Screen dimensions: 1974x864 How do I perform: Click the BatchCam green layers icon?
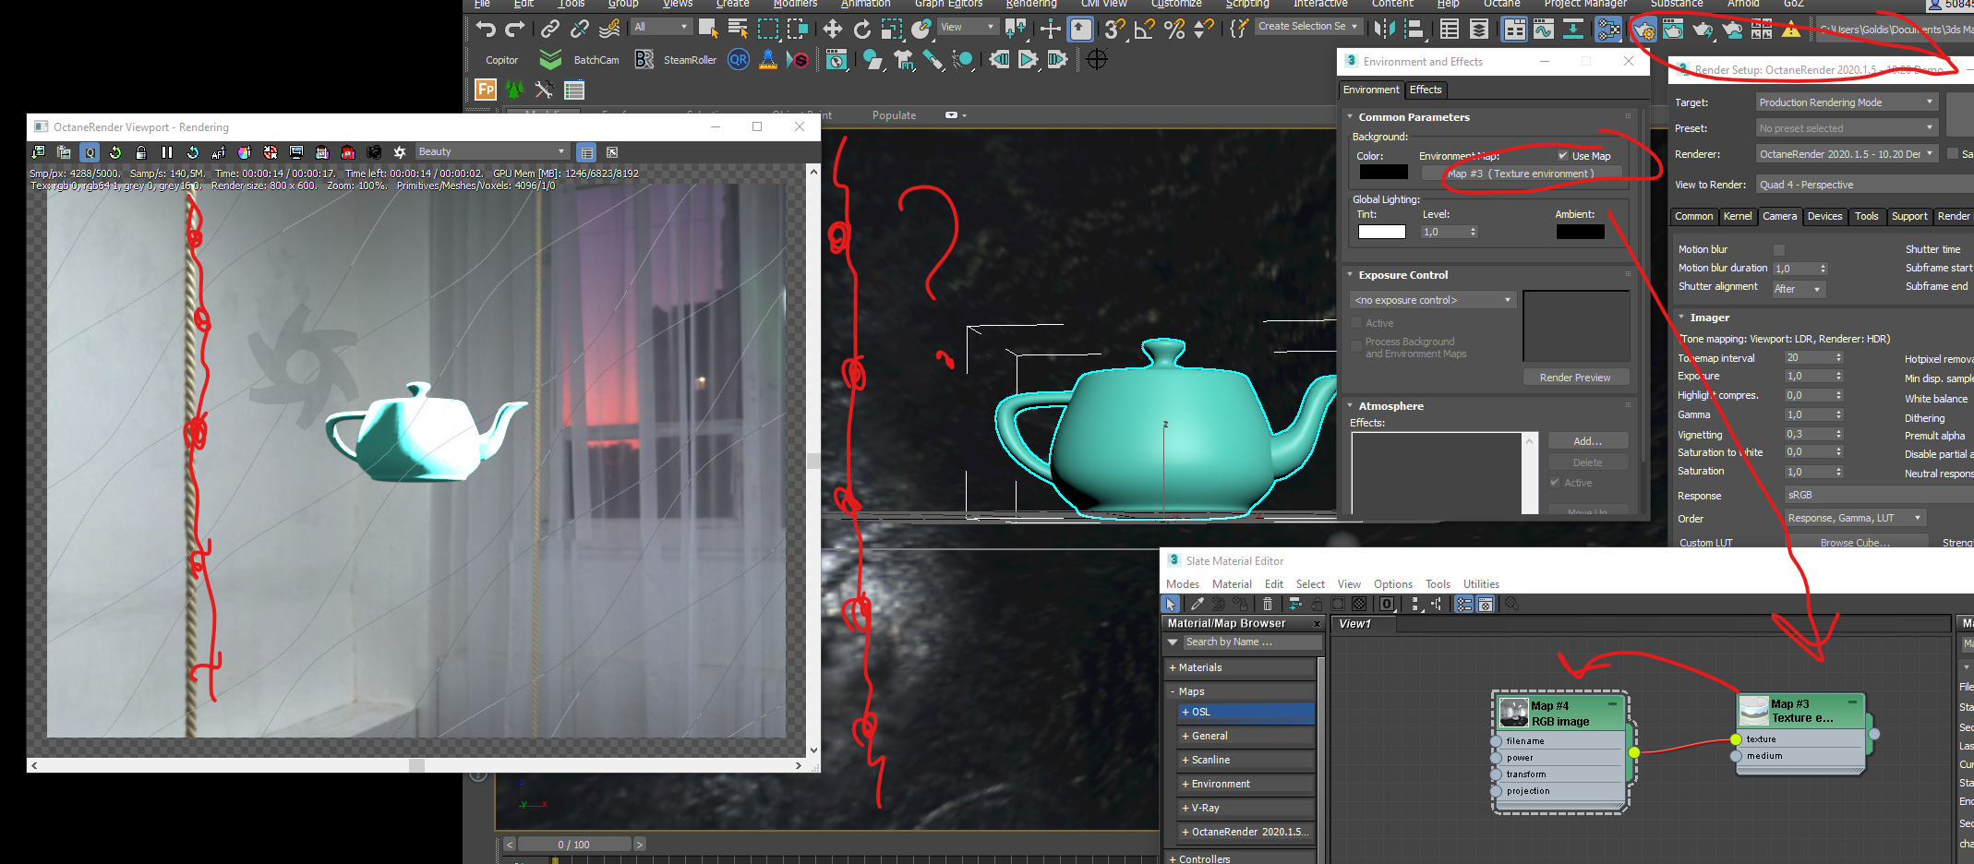(550, 60)
